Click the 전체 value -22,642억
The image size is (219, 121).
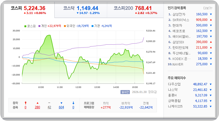click(x=146, y=108)
